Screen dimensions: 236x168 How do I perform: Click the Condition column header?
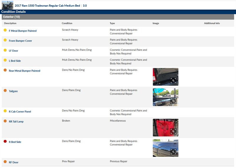67,23
